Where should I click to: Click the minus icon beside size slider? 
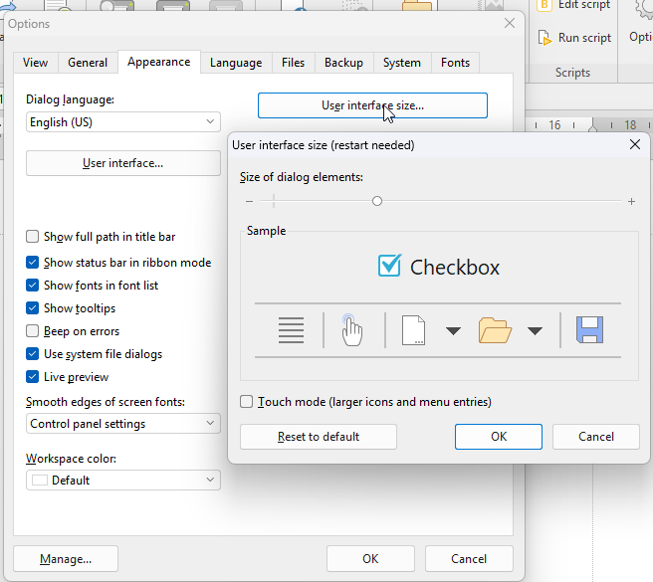[x=249, y=202]
